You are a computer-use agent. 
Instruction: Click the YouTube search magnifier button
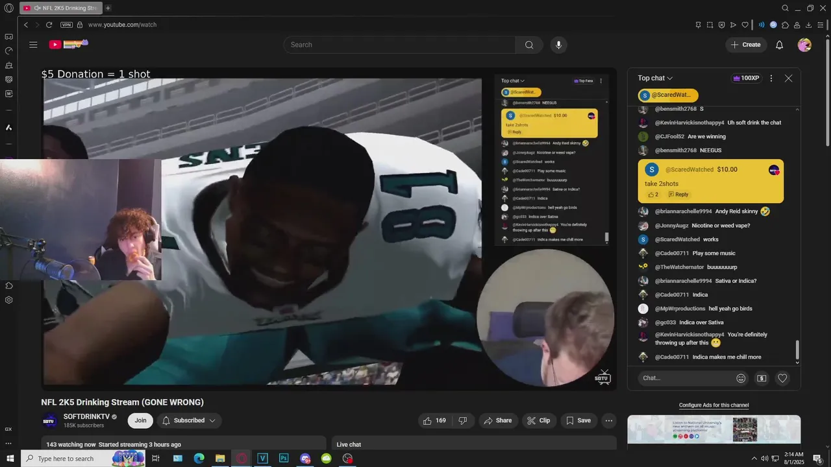pyautogui.click(x=529, y=45)
